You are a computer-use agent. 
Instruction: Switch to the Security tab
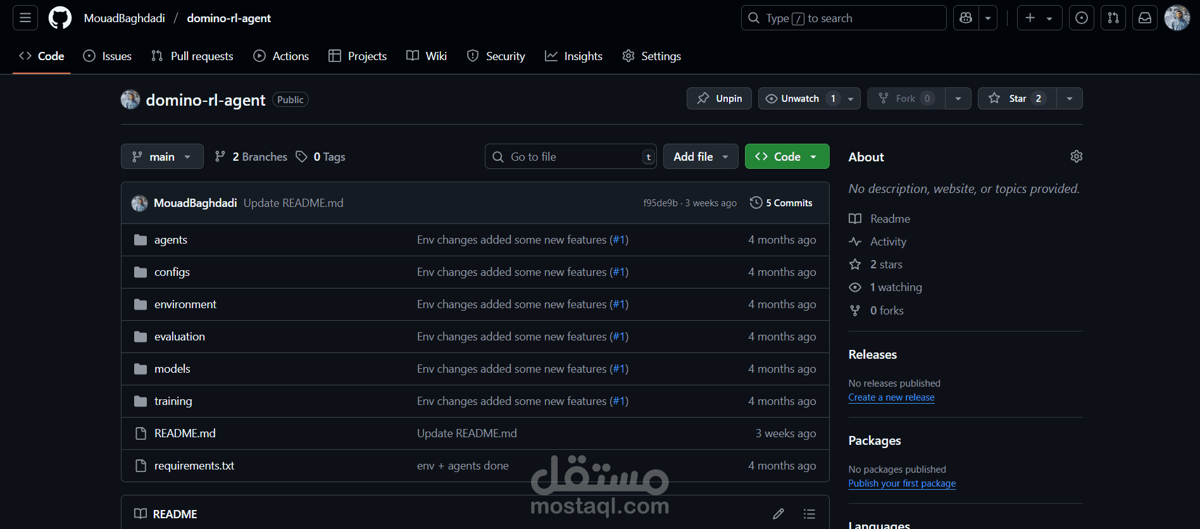pyautogui.click(x=496, y=56)
